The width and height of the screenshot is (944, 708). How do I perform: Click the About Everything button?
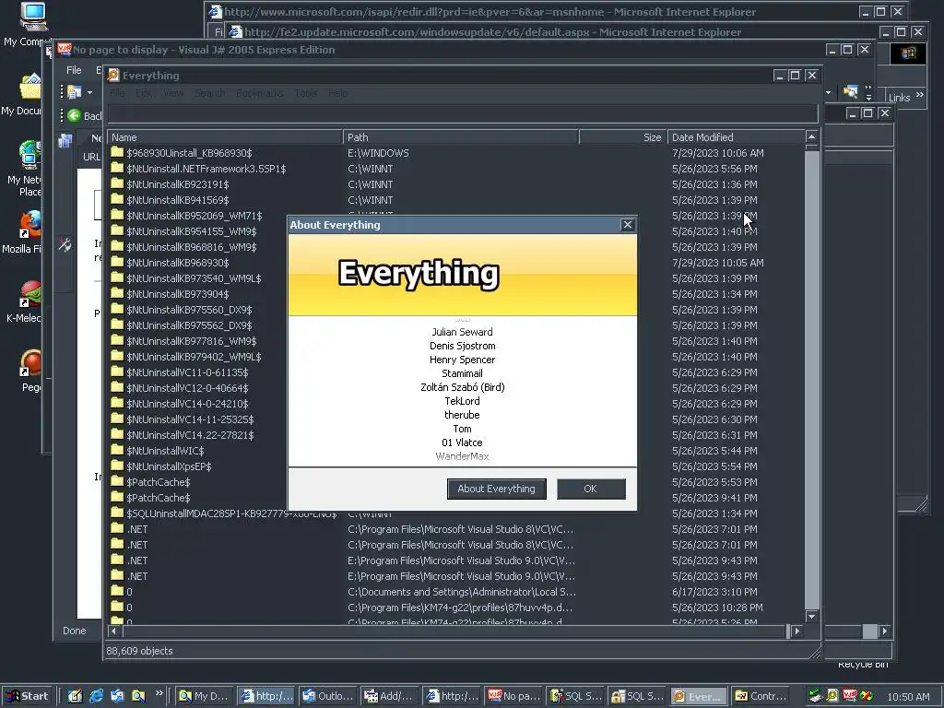tap(496, 489)
